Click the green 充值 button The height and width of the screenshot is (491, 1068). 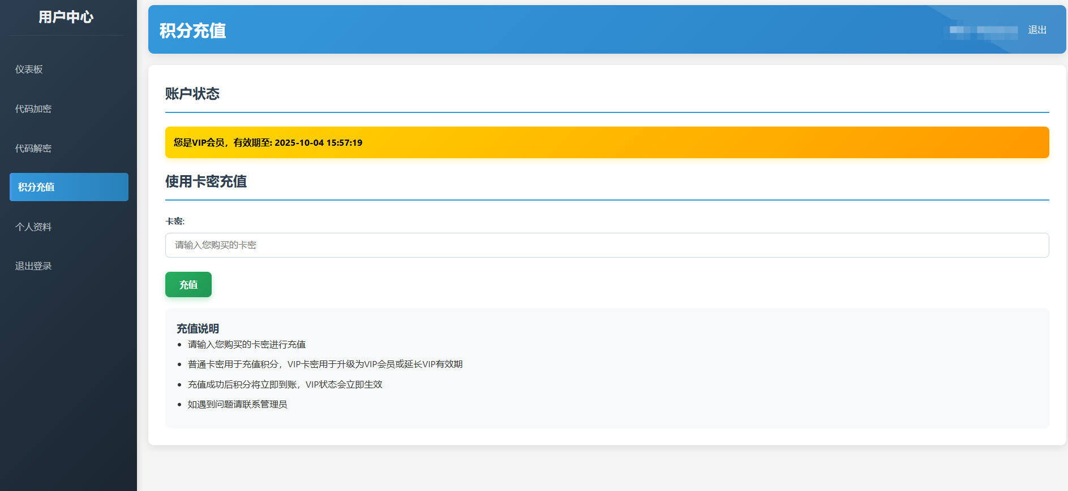(x=188, y=284)
